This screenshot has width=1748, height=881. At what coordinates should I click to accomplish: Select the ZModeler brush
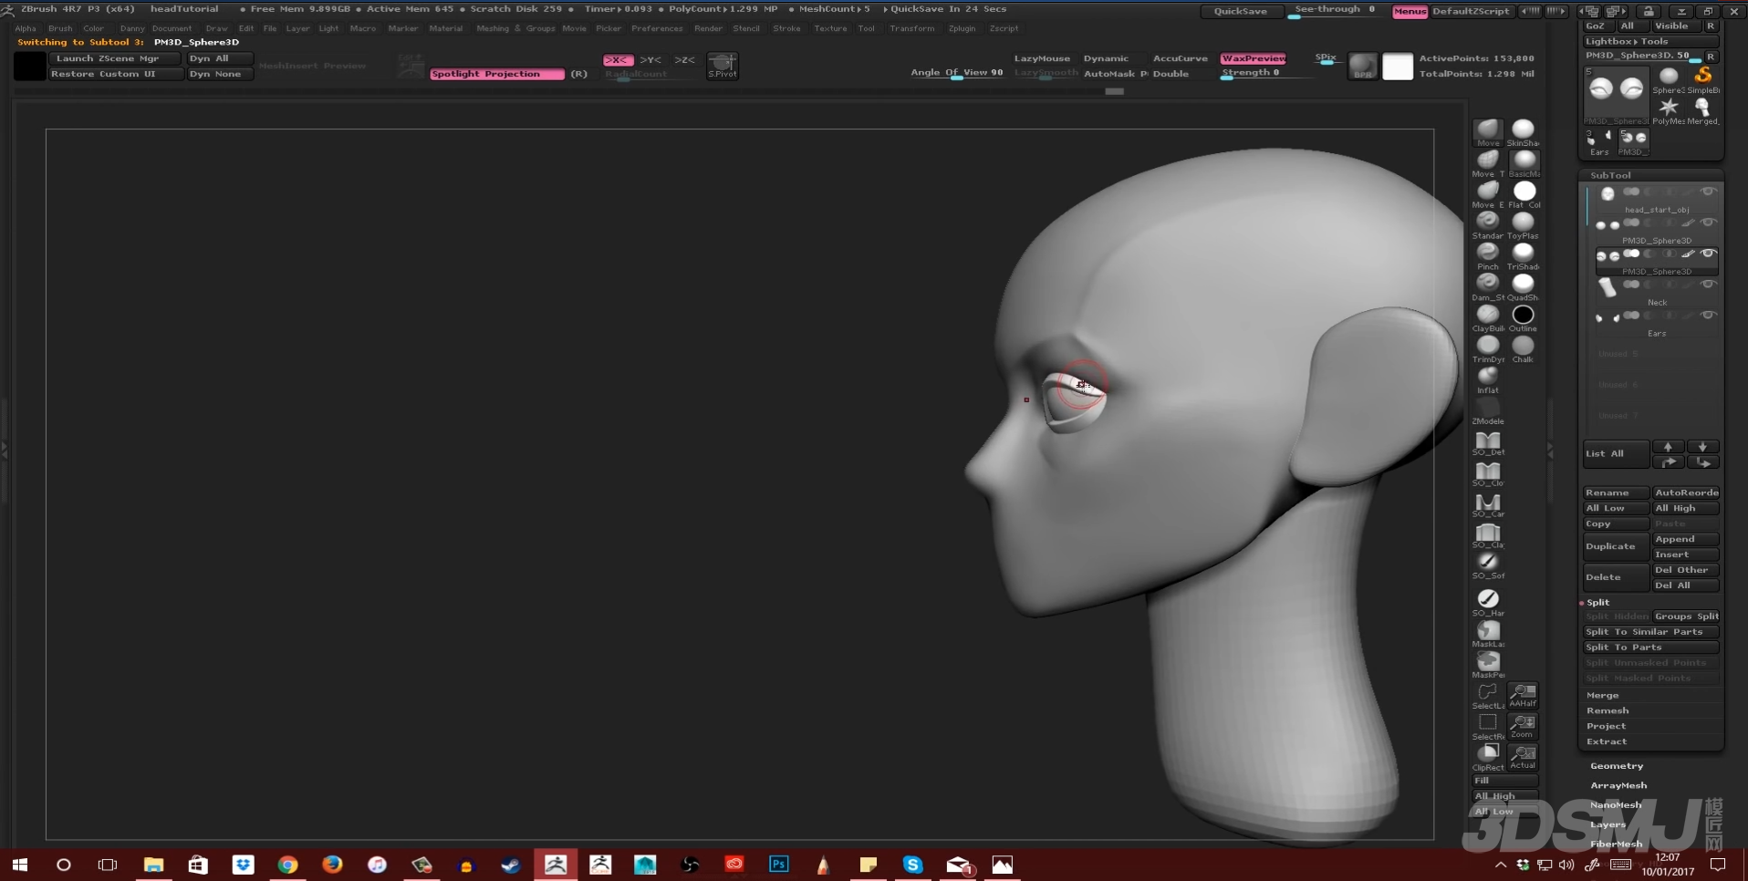coord(1487,409)
